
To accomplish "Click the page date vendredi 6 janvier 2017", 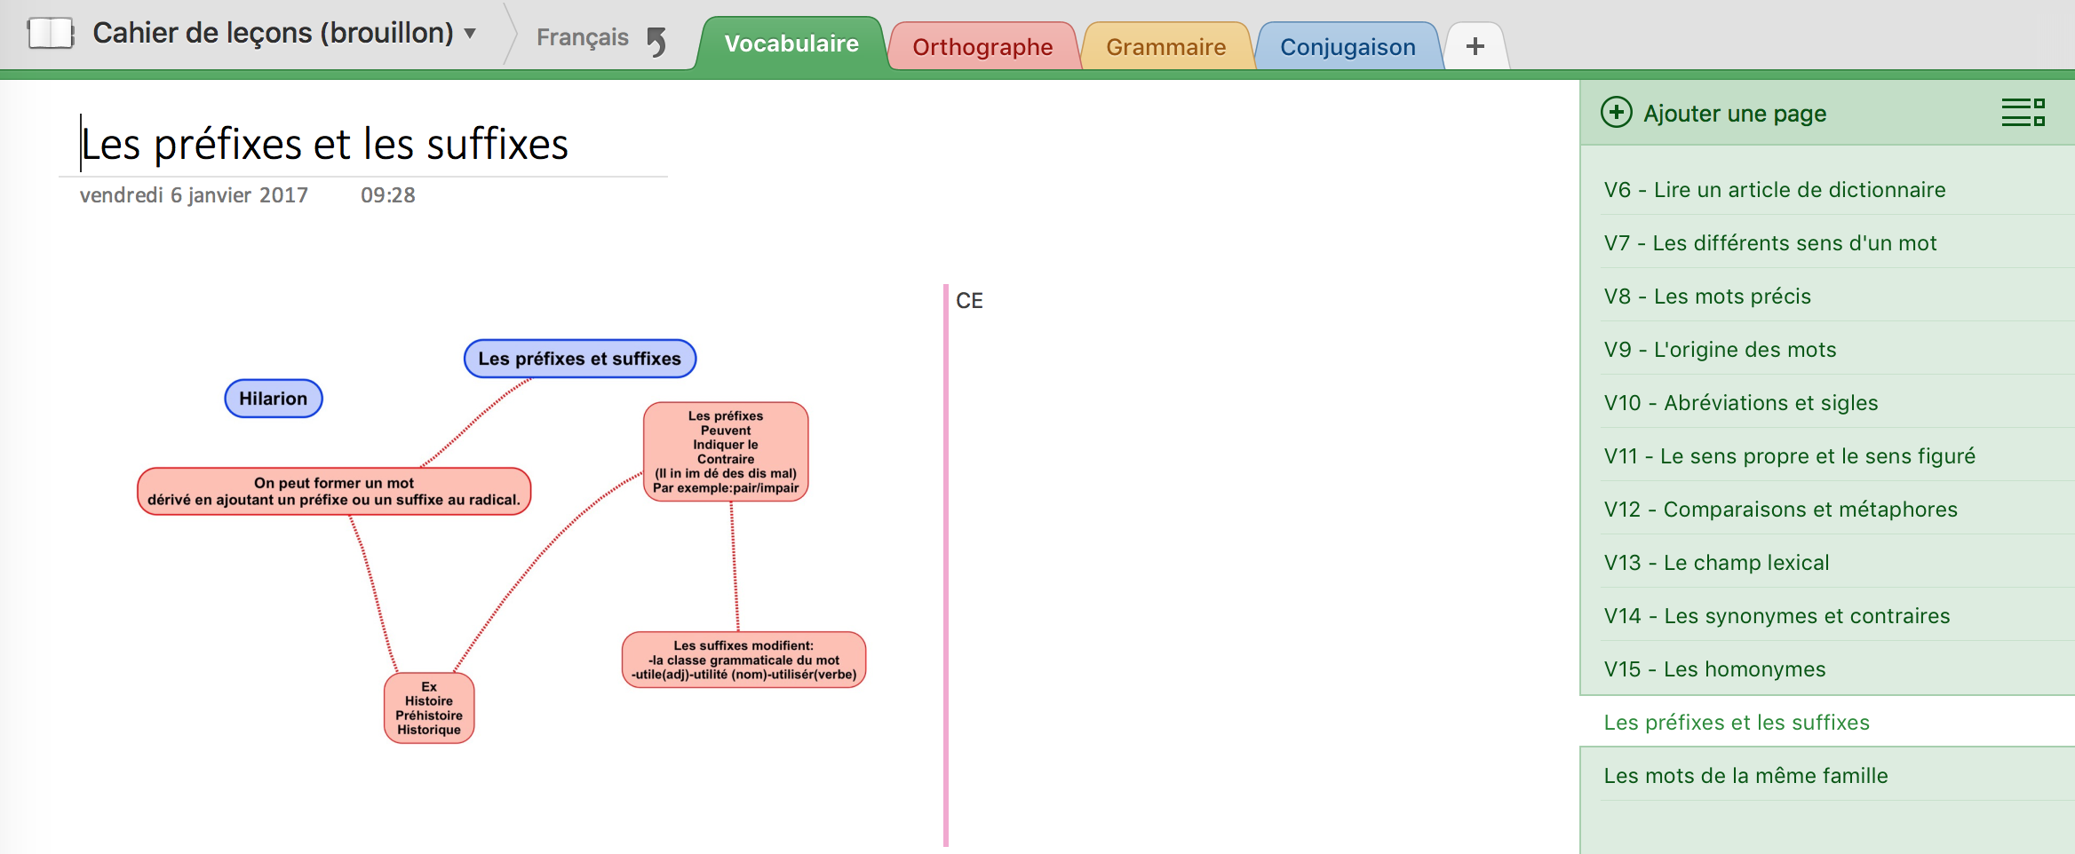I will tap(194, 195).
